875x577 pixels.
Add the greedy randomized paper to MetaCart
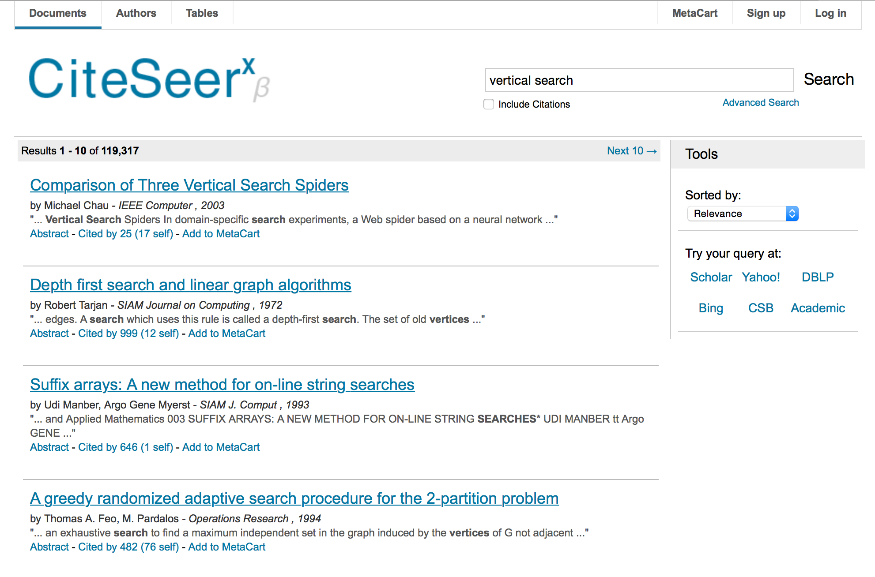pos(226,547)
